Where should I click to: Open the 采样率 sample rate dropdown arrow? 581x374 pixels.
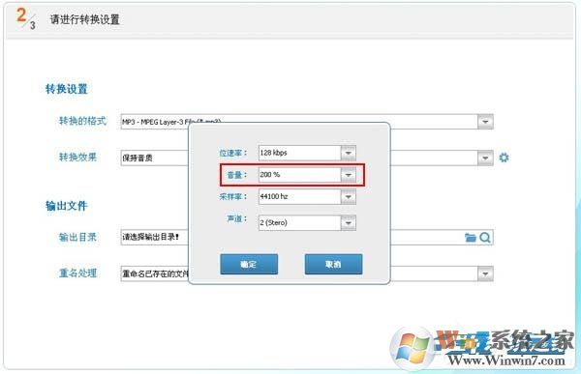click(x=348, y=196)
